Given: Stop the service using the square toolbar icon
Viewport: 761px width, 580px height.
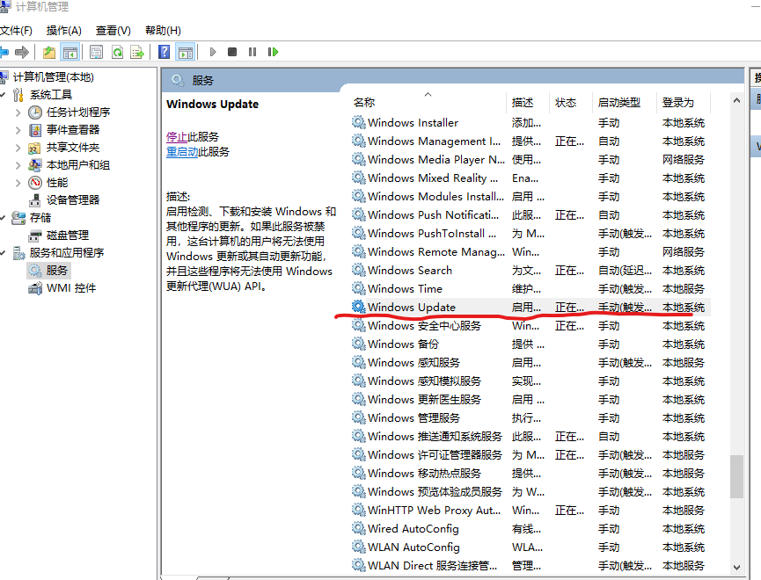Looking at the screenshot, I should pyautogui.click(x=231, y=51).
